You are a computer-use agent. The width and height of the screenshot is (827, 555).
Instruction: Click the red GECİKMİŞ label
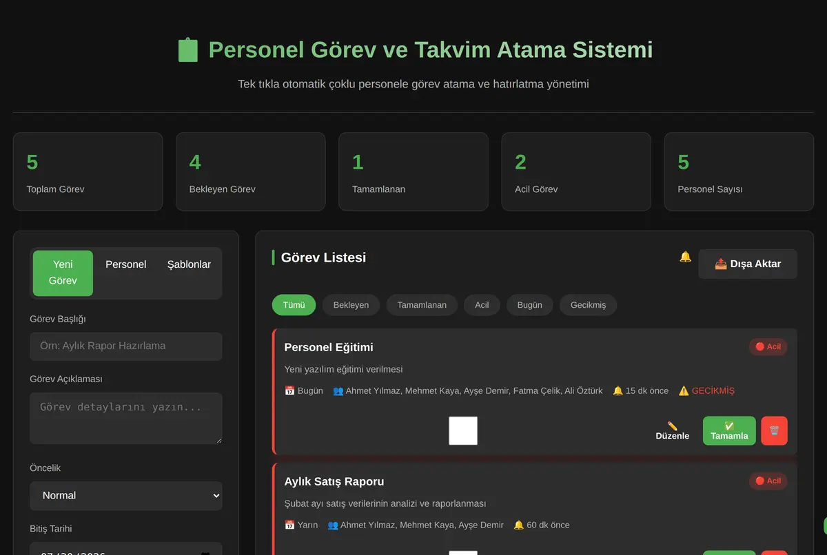click(x=713, y=390)
